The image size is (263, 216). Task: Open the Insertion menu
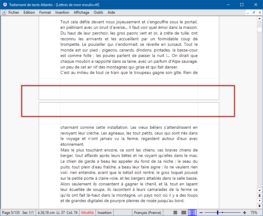[x=62, y=12]
